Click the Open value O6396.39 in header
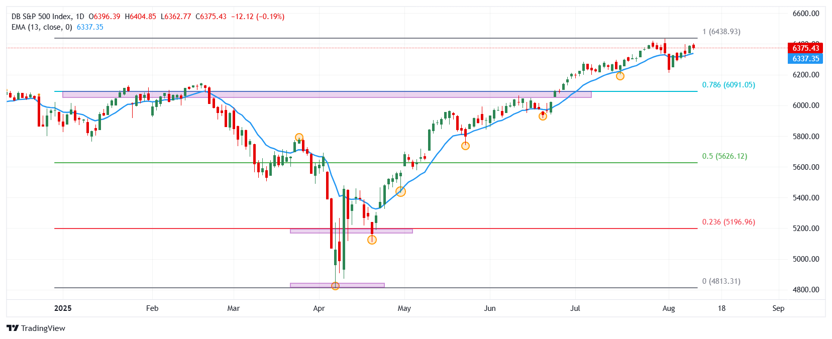832x339 pixels. [105, 17]
